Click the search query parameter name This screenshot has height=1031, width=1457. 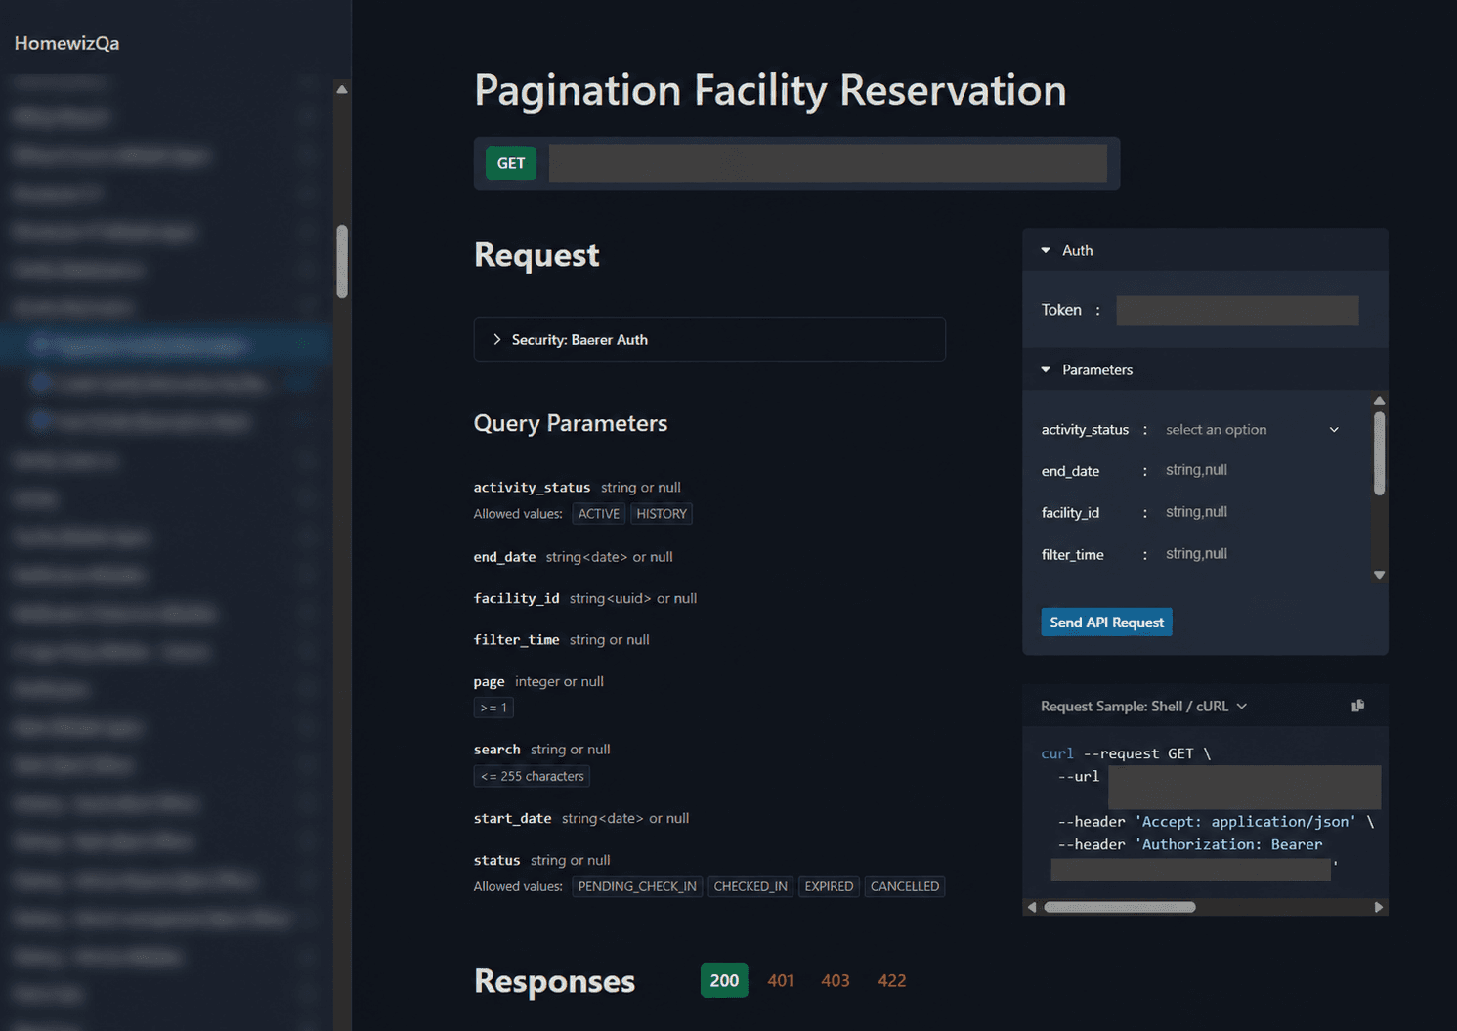tap(496, 750)
